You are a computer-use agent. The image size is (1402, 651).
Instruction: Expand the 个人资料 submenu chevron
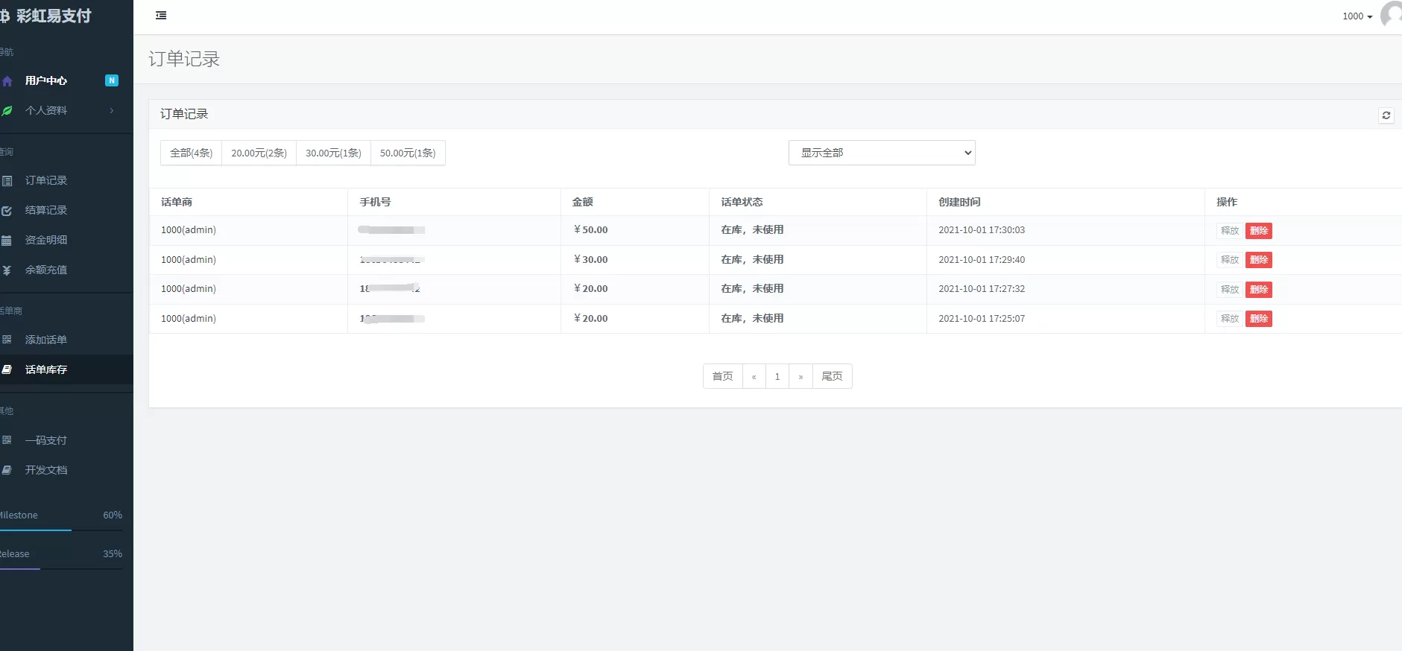click(x=112, y=111)
